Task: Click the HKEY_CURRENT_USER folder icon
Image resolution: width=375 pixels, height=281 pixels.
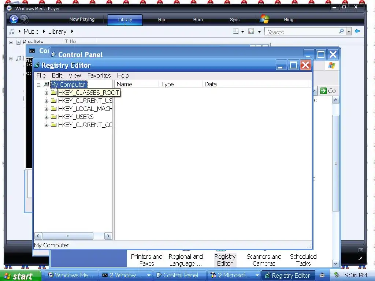Action: (53, 101)
